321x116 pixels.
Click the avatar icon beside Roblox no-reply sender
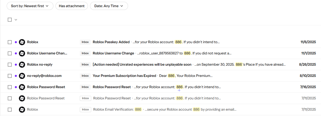pyautogui.click(x=22, y=65)
